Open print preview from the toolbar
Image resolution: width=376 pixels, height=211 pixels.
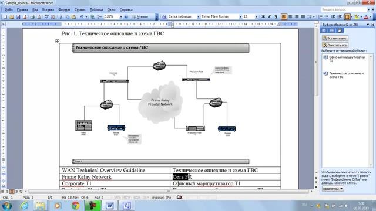[x=39, y=17]
